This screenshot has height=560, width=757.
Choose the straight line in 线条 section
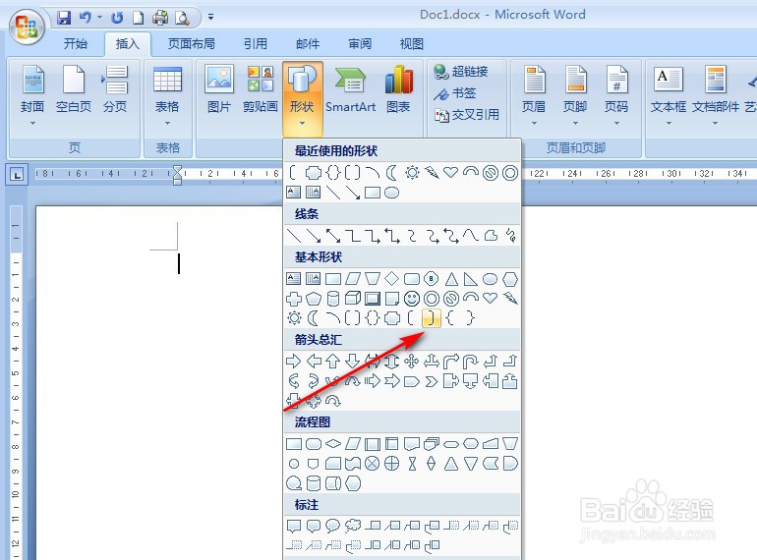coord(294,236)
